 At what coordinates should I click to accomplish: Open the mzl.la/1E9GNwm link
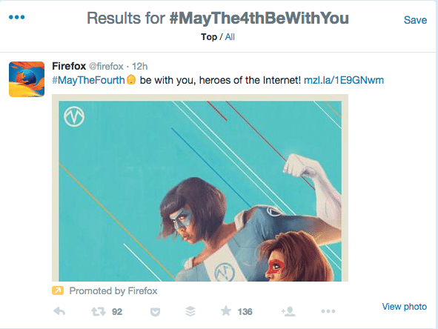click(x=344, y=80)
